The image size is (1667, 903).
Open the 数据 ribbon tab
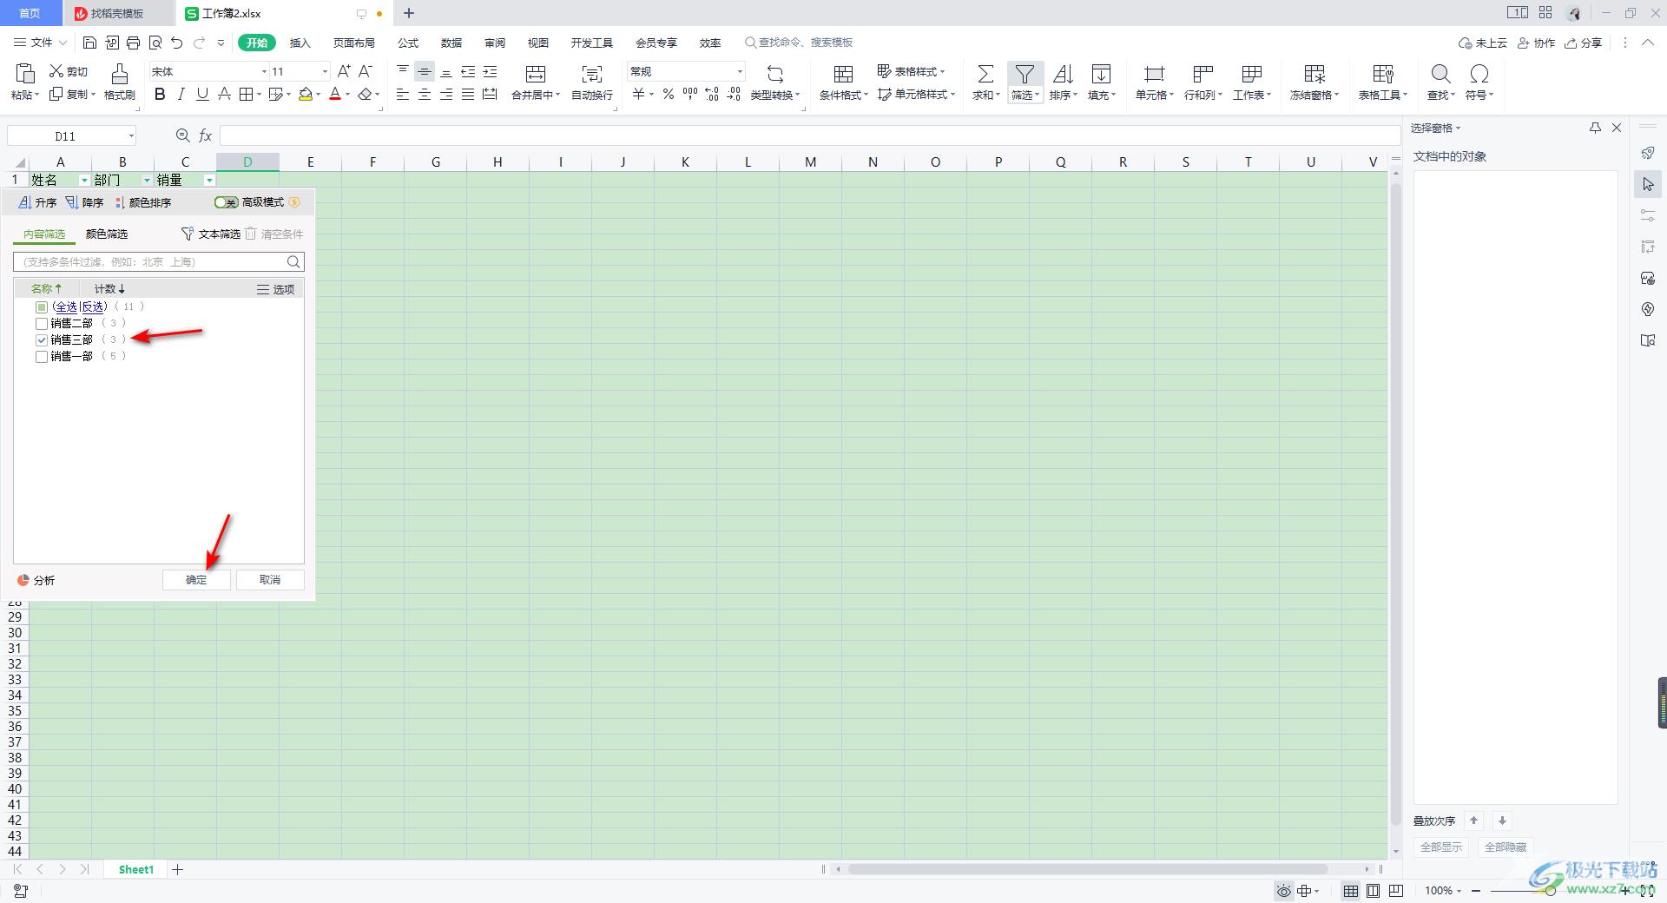click(x=451, y=43)
